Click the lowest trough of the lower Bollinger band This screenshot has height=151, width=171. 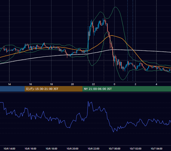[123, 80]
